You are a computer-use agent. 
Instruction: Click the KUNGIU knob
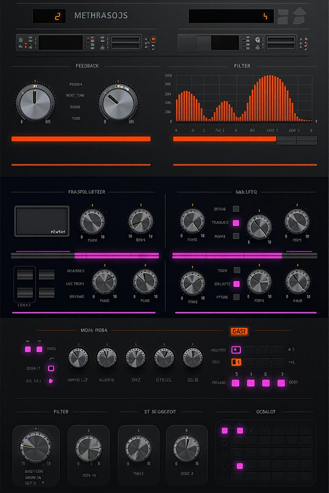pyautogui.click(x=107, y=358)
